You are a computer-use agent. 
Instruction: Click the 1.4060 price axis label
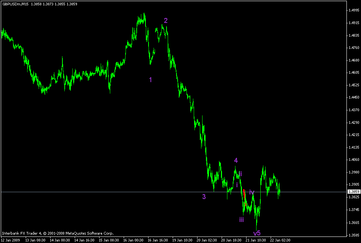click(354, 160)
